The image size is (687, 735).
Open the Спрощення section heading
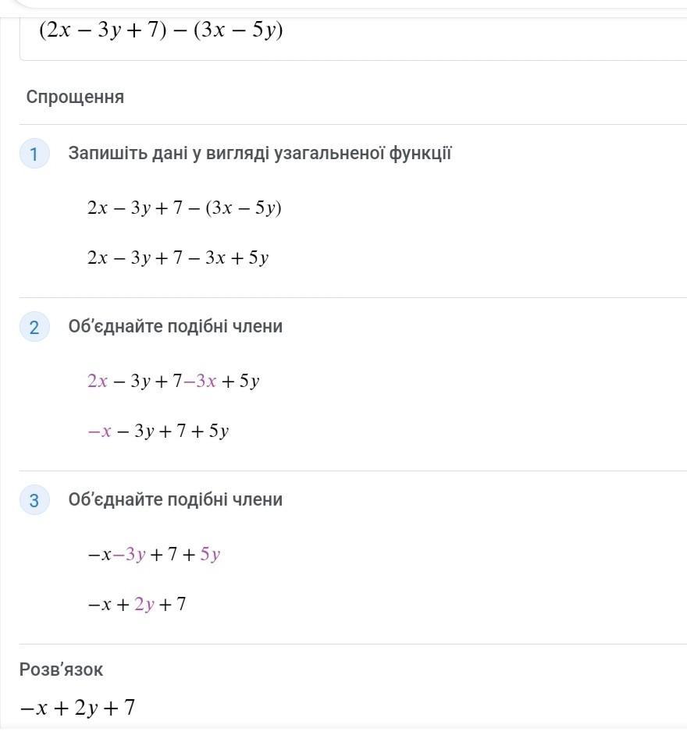point(75,97)
